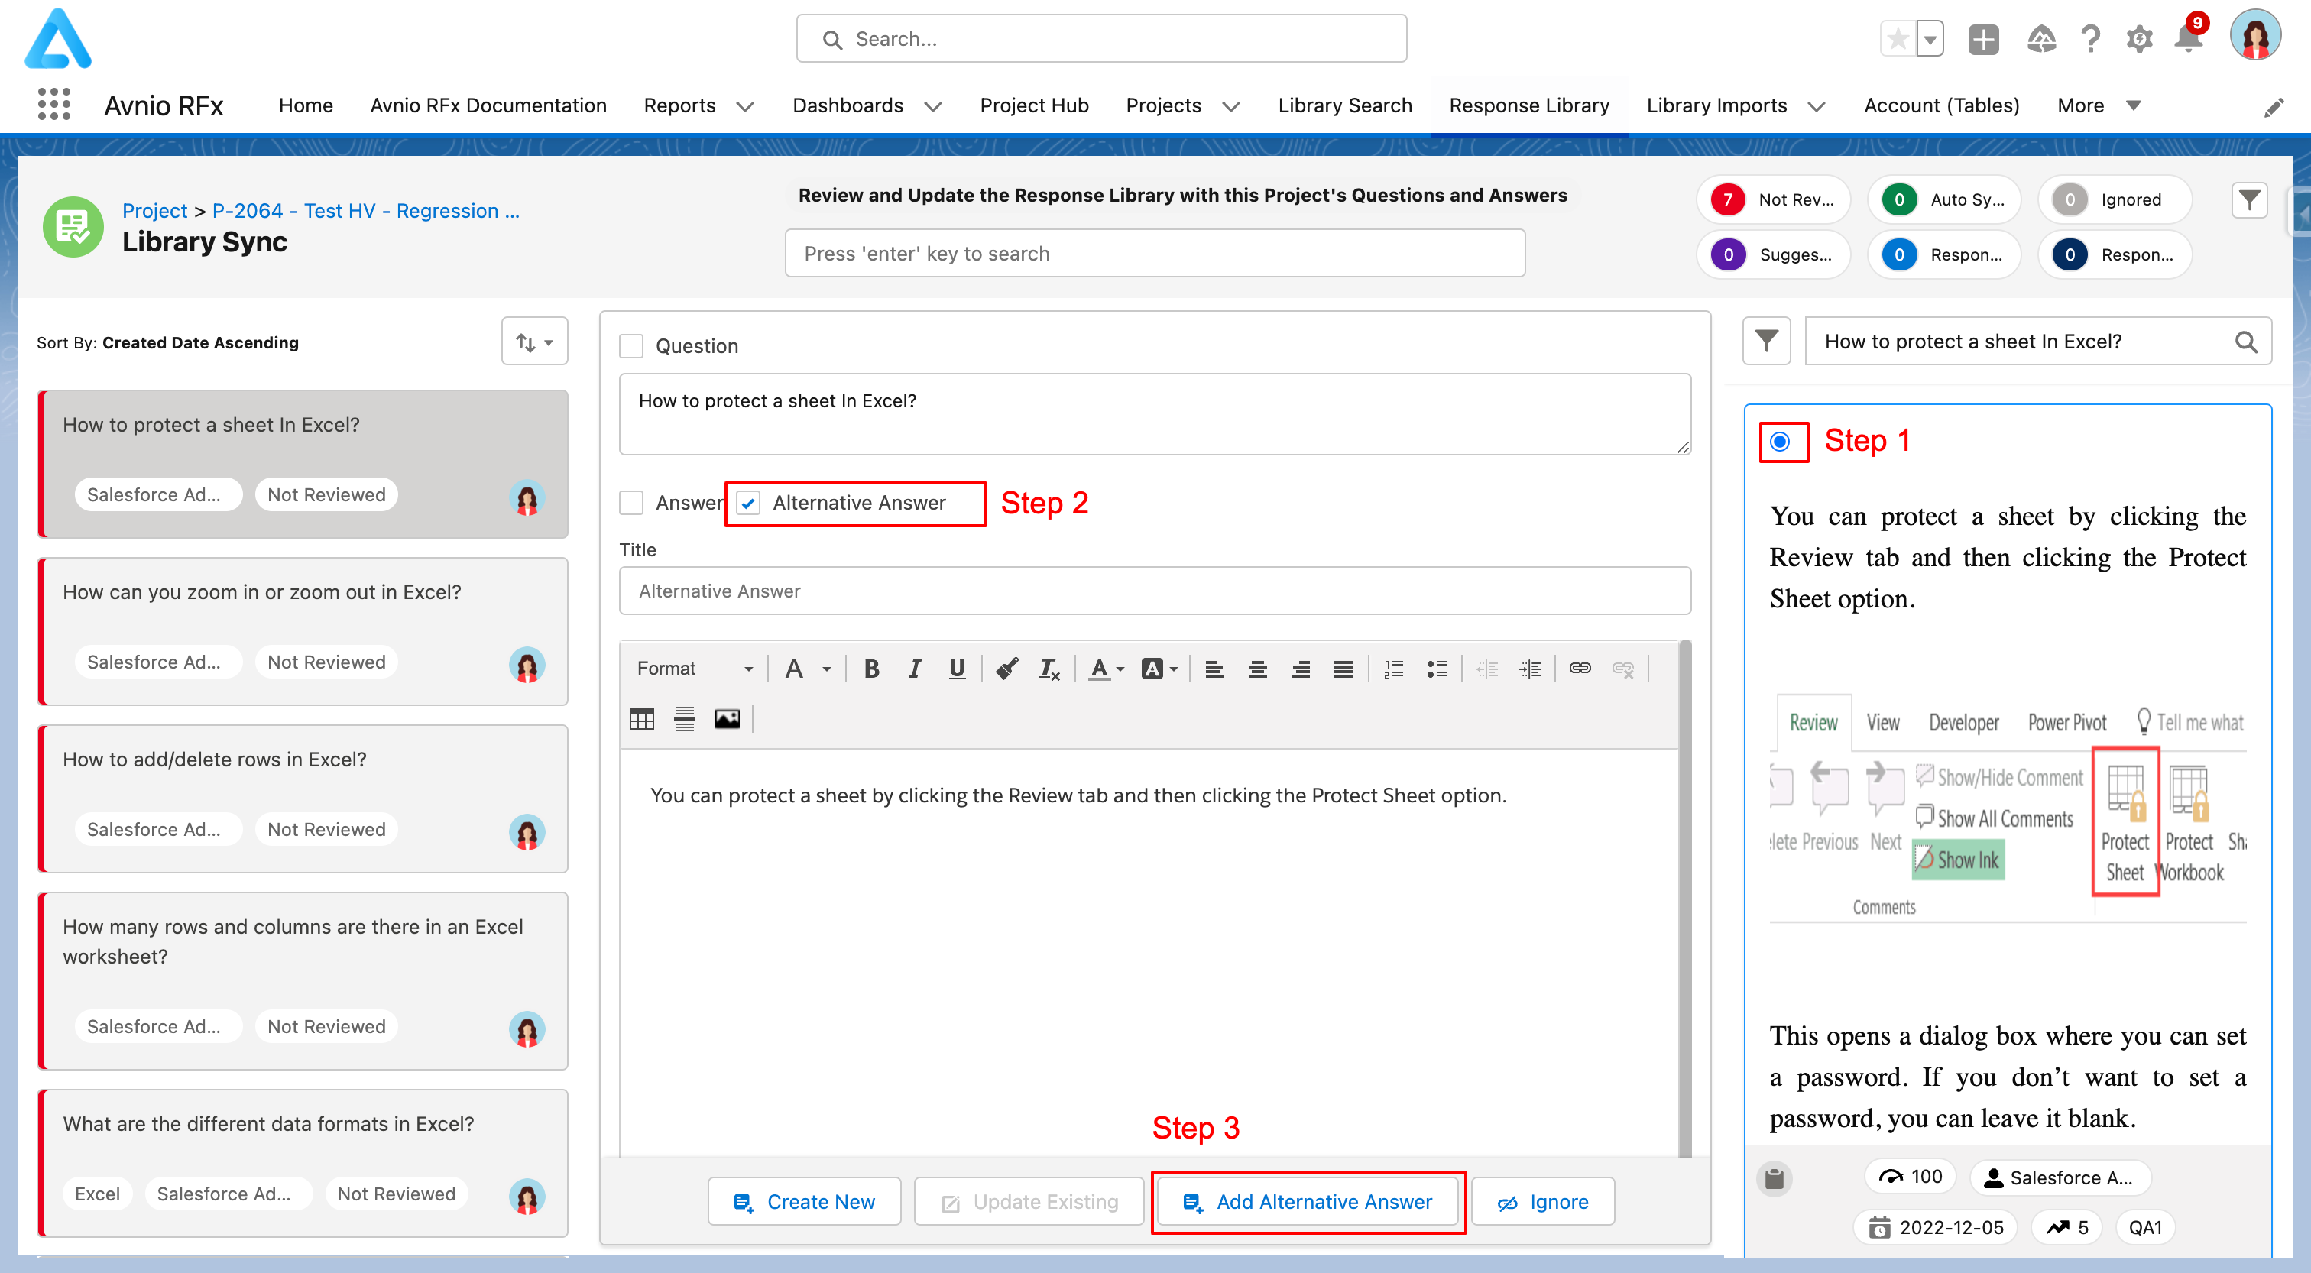The image size is (2311, 1273).
Task: Filter by Ignored status pill
Action: click(x=2115, y=199)
